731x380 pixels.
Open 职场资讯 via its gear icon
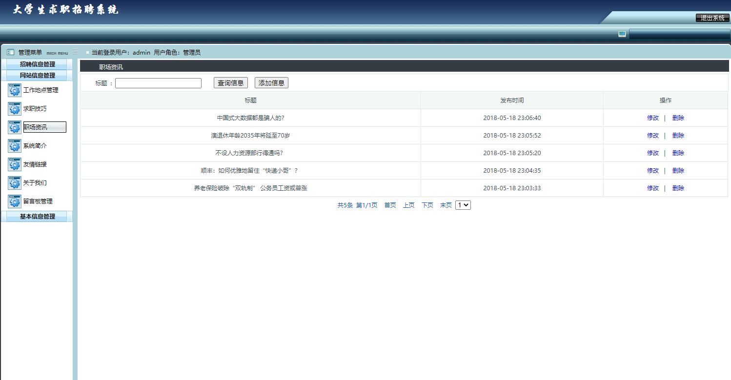tap(14, 127)
